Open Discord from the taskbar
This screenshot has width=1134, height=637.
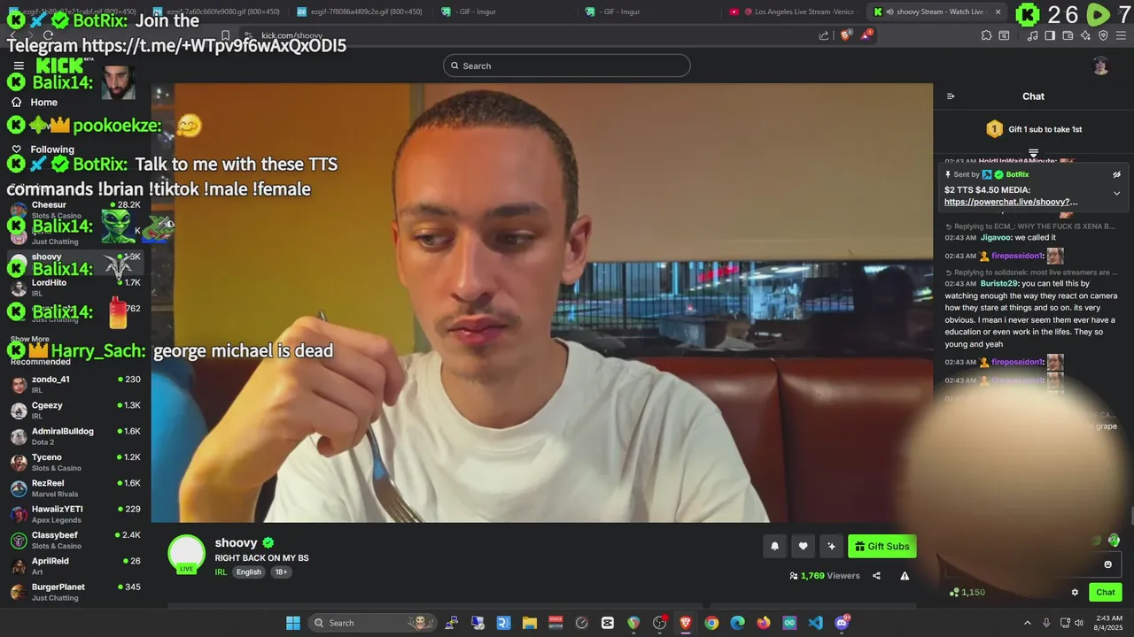842,623
